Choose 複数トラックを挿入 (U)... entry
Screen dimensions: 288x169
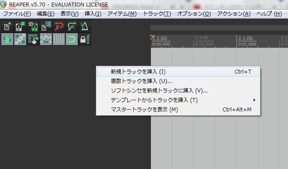(178, 81)
